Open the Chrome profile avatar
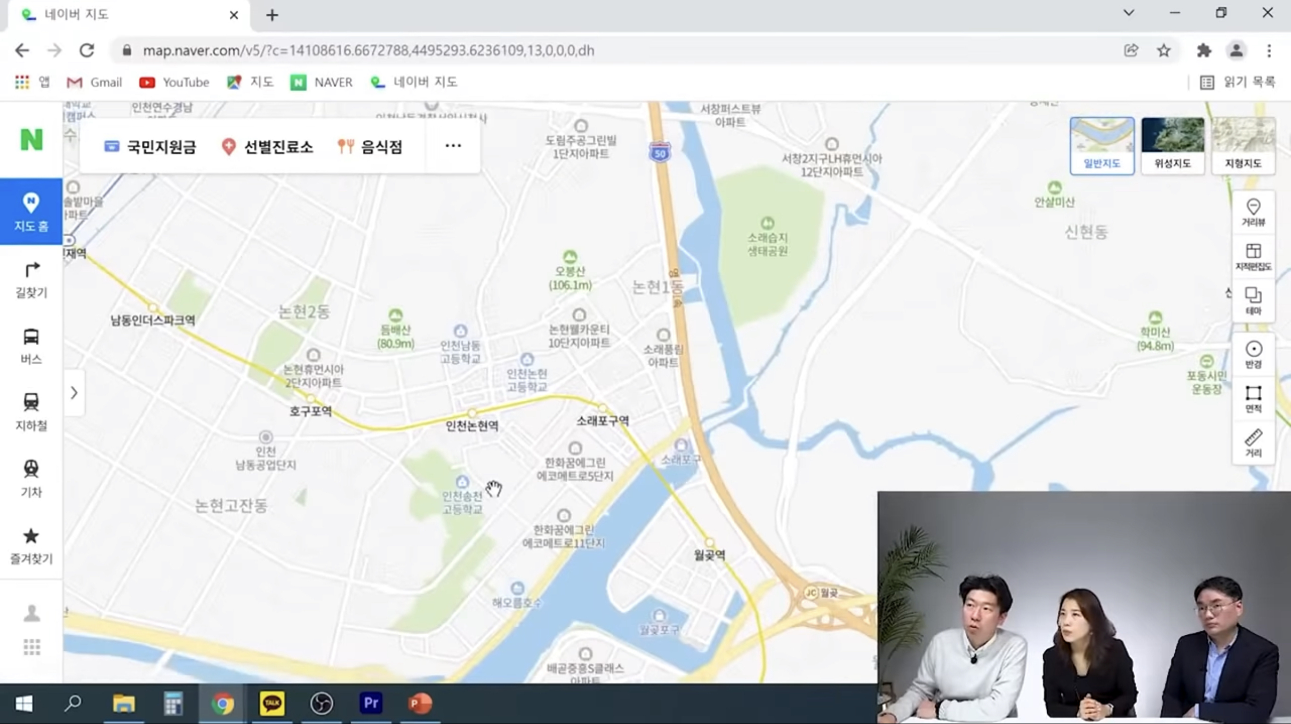The width and height of the screenshot is (1291, 724). [1236, 51]
